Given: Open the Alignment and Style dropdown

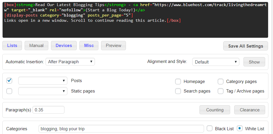Looking at the screenshot, I should [216, 62].
